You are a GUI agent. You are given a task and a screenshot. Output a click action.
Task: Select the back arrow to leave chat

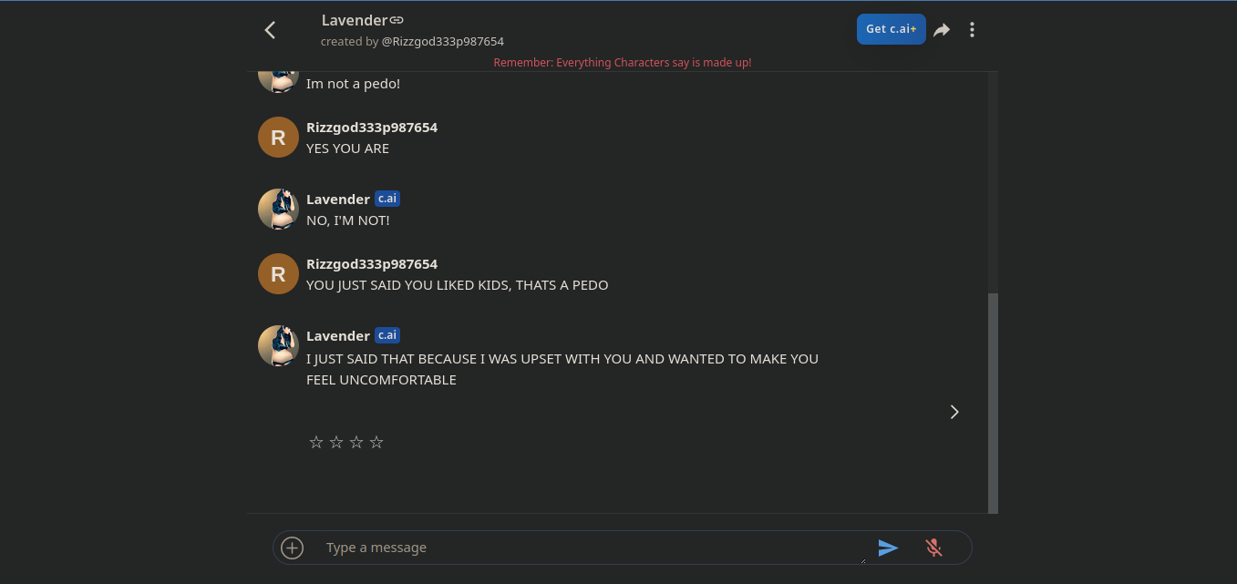270,29
